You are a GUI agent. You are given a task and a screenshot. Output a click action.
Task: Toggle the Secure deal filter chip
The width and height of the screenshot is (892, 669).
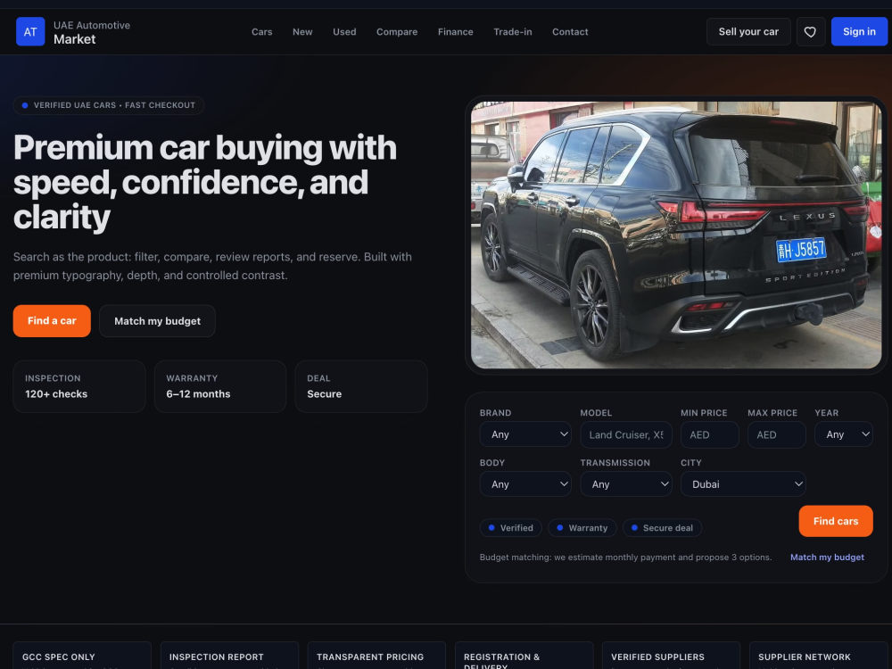662,528
